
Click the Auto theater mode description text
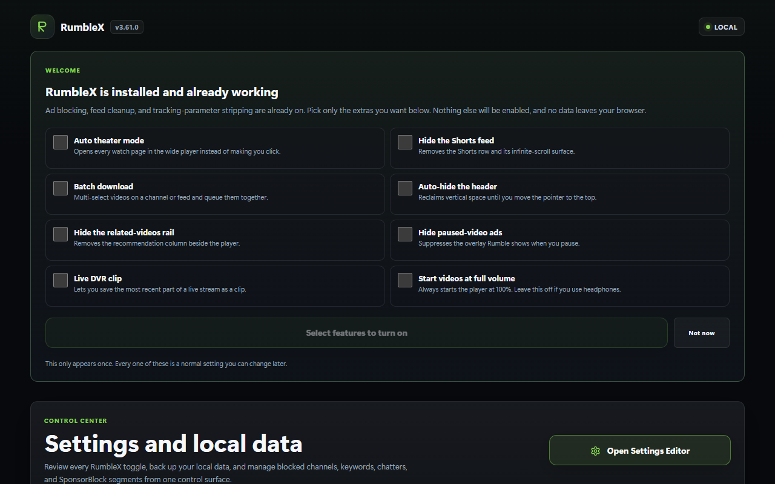coord(177,151)
